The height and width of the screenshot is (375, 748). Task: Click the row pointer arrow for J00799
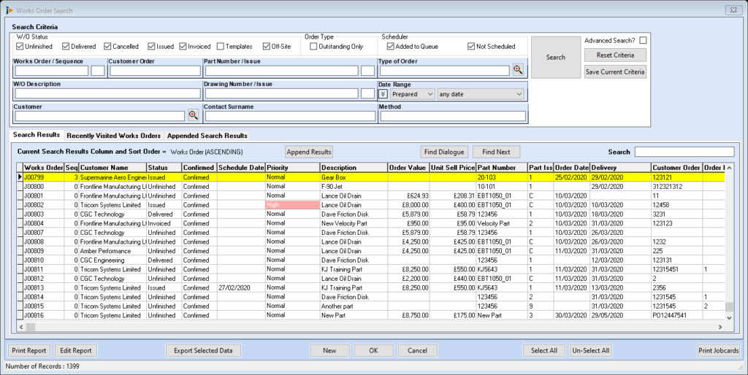tap(19, 177)
